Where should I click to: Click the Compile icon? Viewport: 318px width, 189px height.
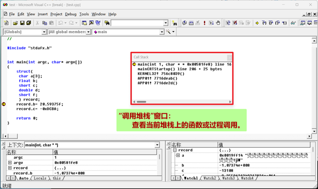(x=184, y=23)
